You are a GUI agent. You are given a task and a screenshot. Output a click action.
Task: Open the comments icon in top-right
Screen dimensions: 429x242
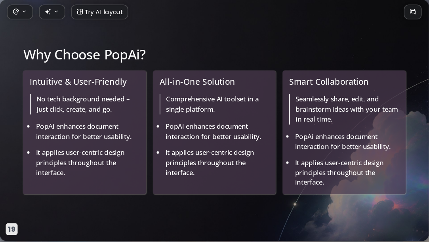tap(413, 12)
